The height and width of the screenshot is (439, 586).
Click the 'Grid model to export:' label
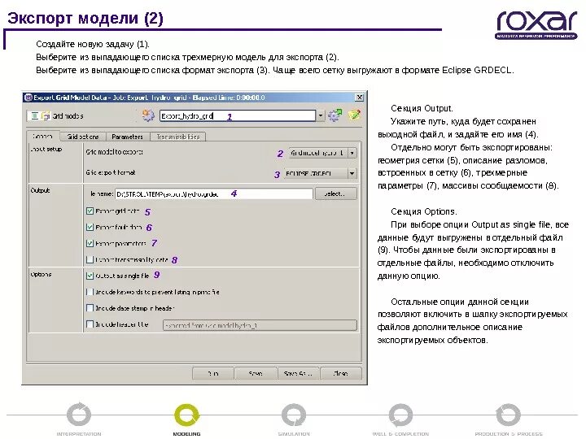click(115, 152)
